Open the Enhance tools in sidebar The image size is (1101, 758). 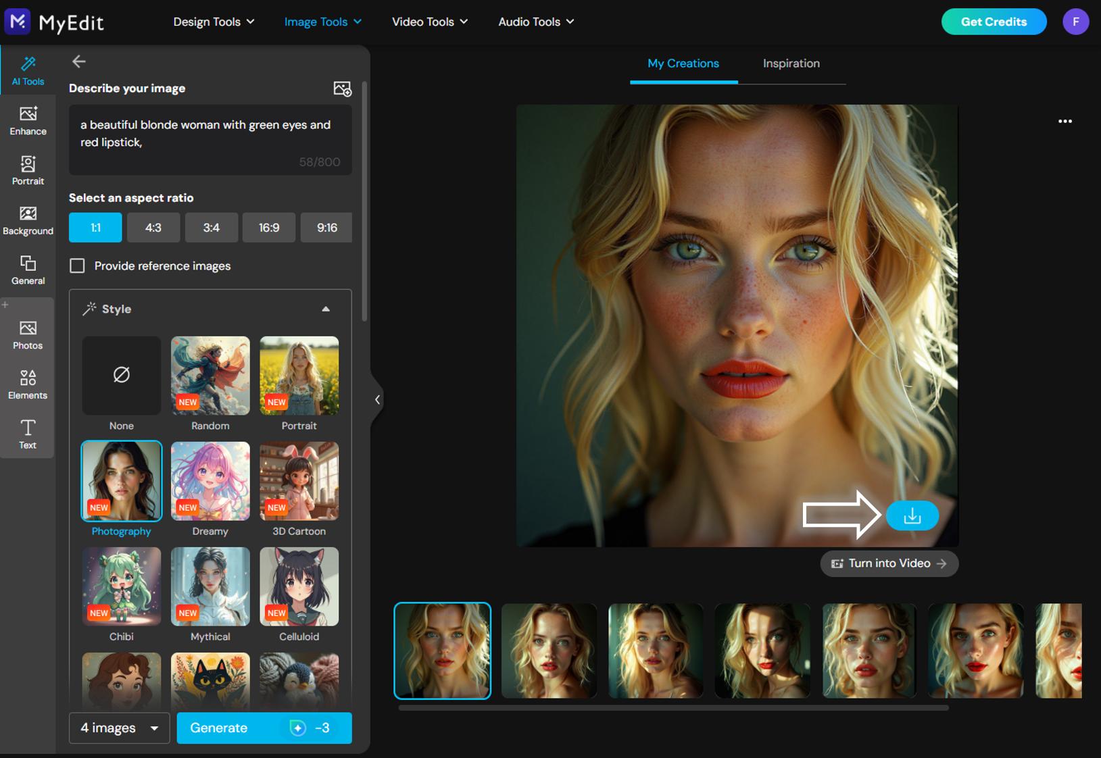(x=28, y=121)
